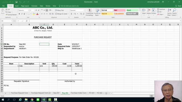This screenshot has height=102, width=182.
Task: Apply the Bad cell style
Action: [x=119, y=10]
